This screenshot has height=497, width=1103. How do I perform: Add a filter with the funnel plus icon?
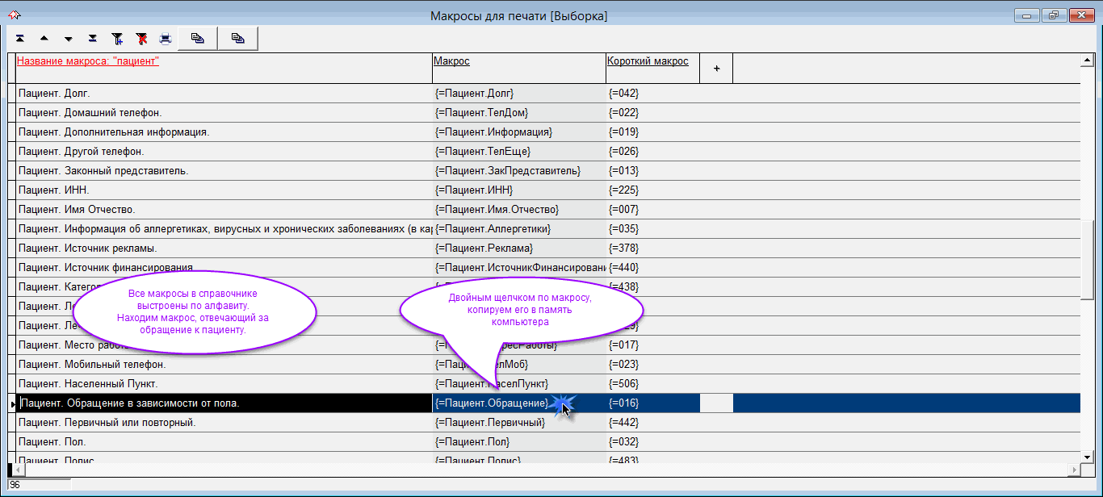[x=117, y=38]
